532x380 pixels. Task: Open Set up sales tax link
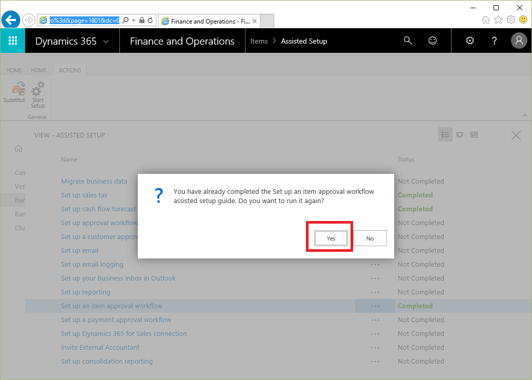(84, 195)
